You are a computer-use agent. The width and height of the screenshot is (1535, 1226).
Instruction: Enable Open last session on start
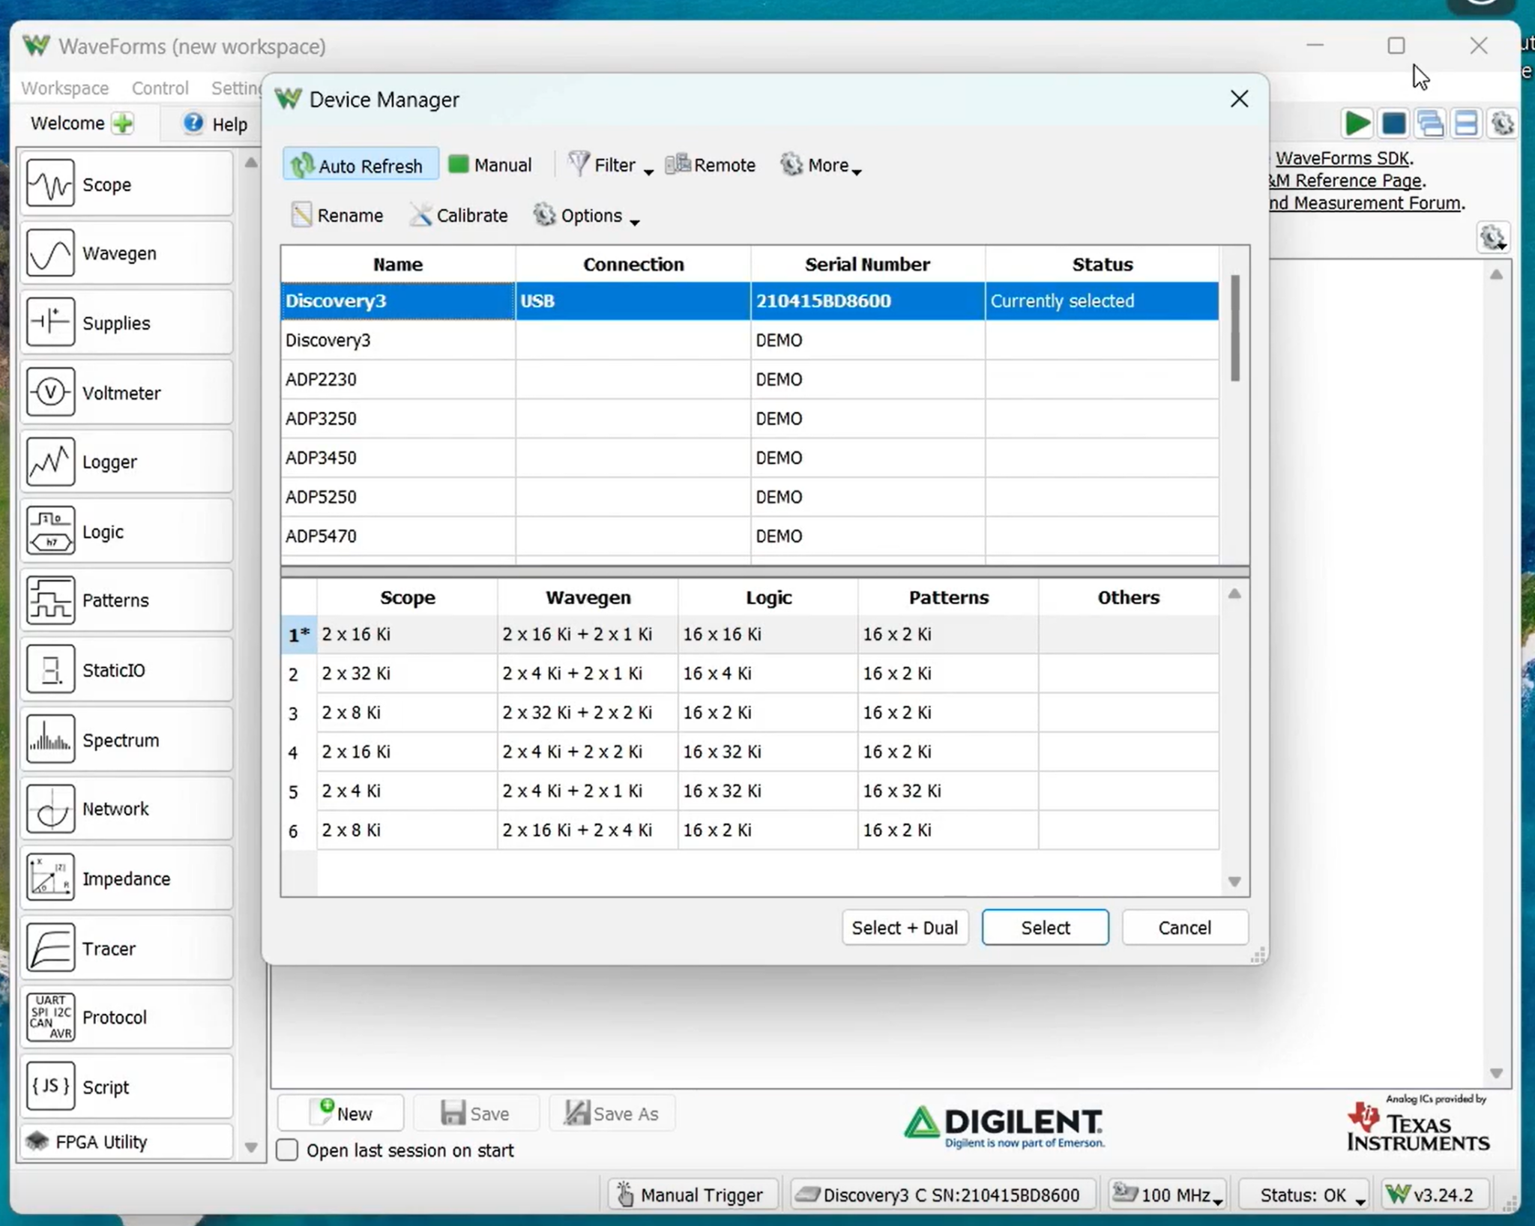tap(287, 1150)
